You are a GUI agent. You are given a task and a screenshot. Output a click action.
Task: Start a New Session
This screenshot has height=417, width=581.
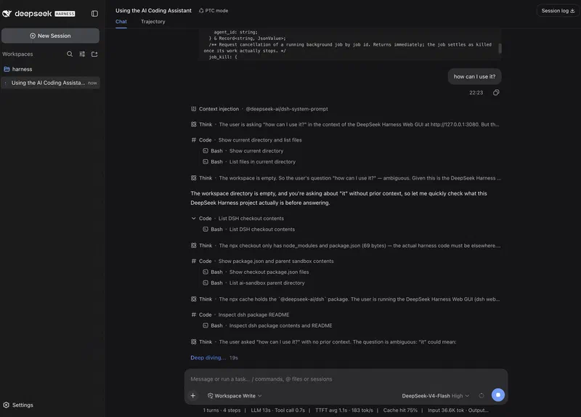[x=50, y=36]
